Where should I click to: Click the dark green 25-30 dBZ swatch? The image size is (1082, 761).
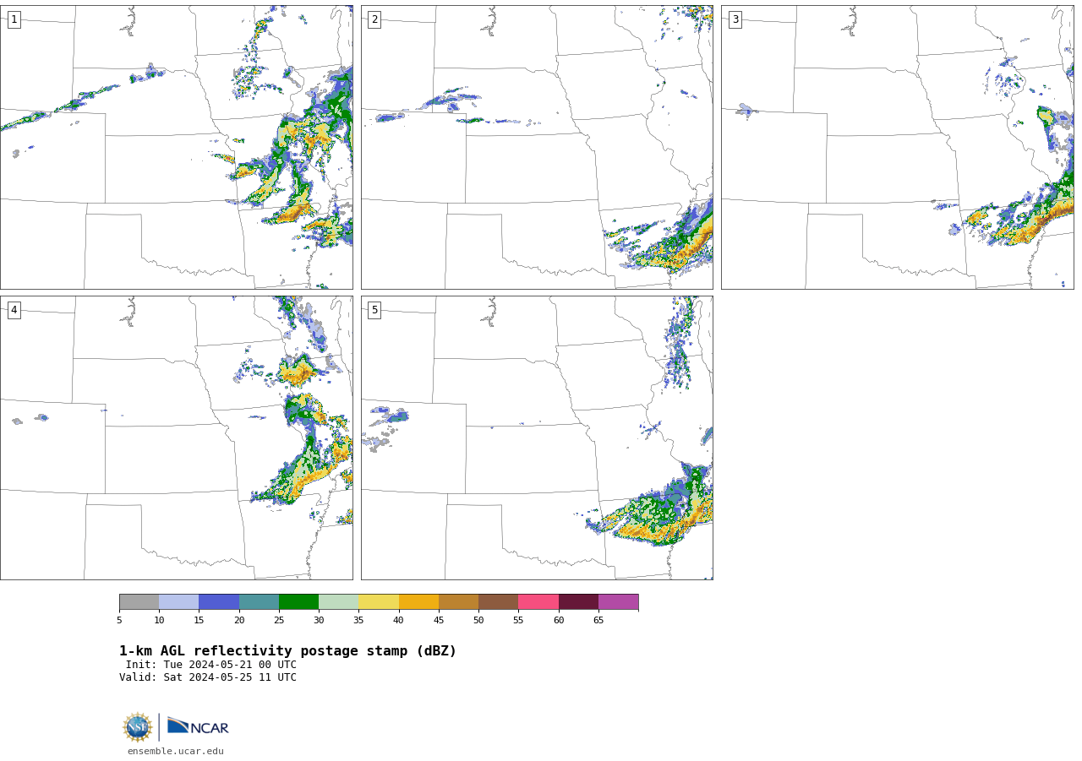click(298, 602)
